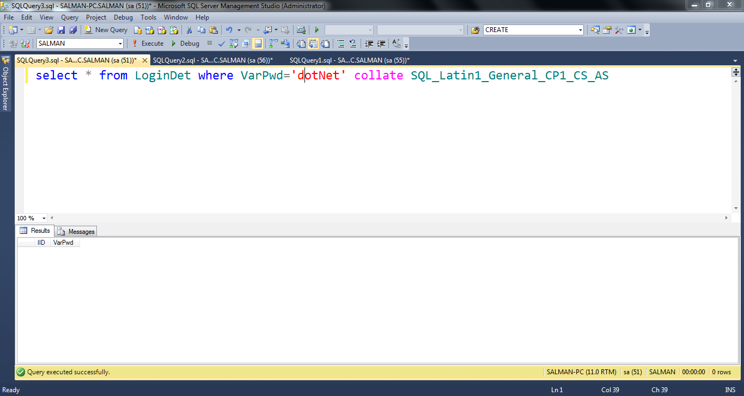Click the Cut icon
Screen dimensions: 744x396
[190, 30]
